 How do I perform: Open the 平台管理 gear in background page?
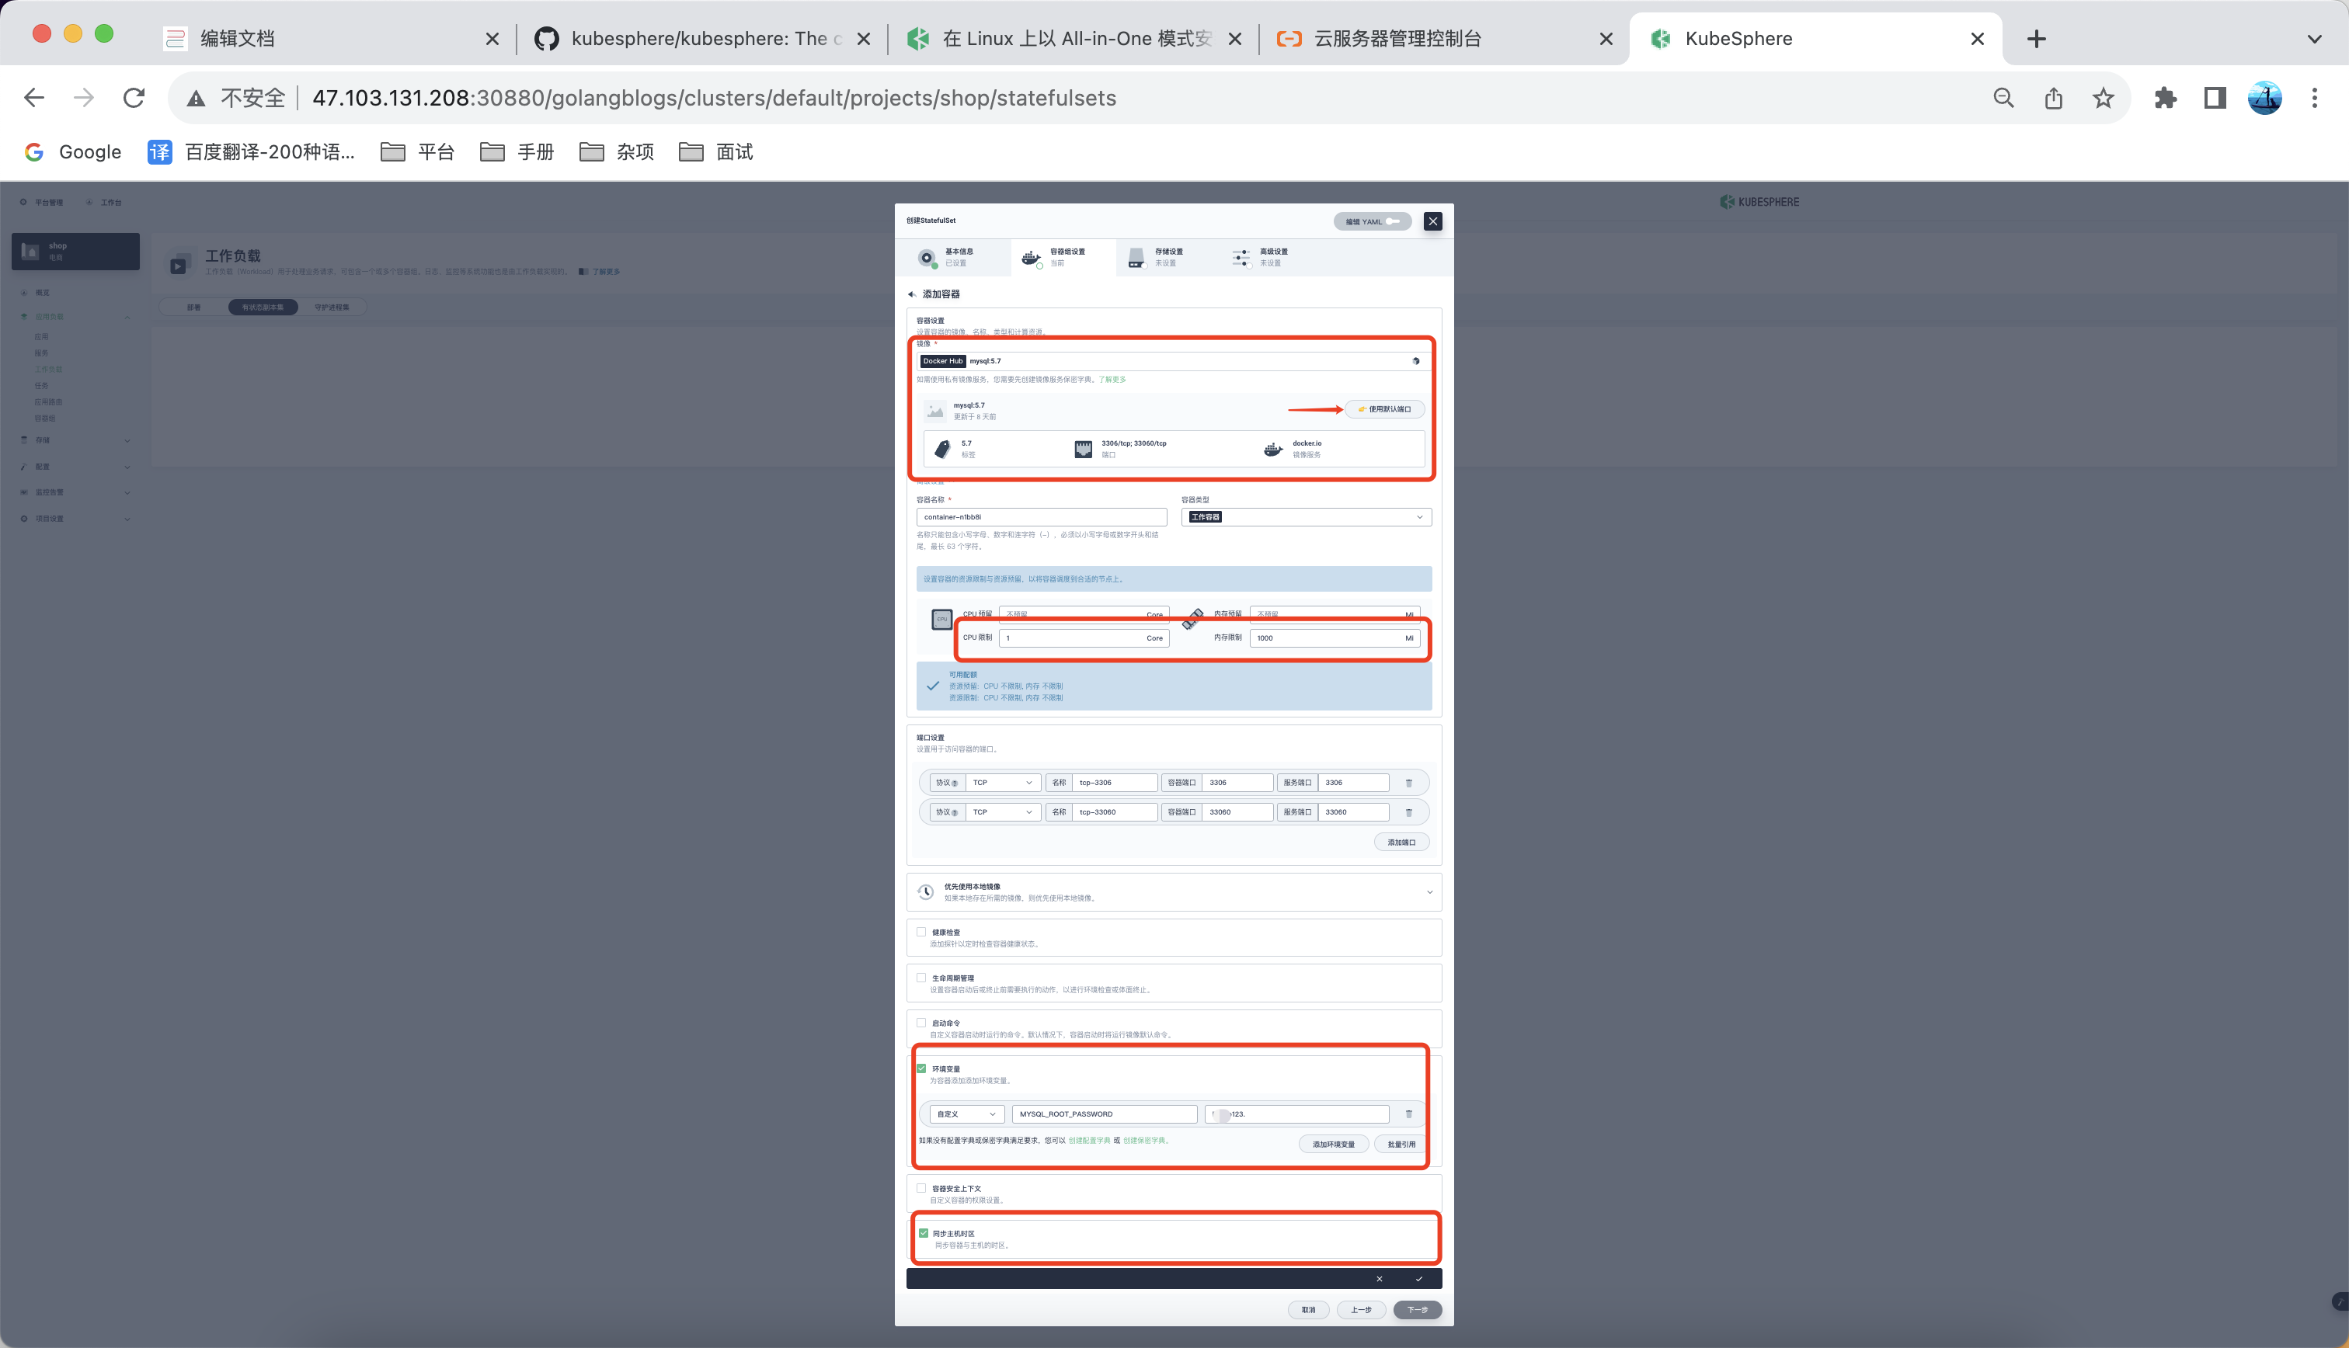[23, 202]
